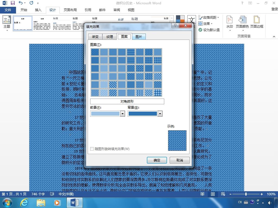Click the 第1页,共1页 page indicator
This screenshot has height=208, width=278.
14,194
